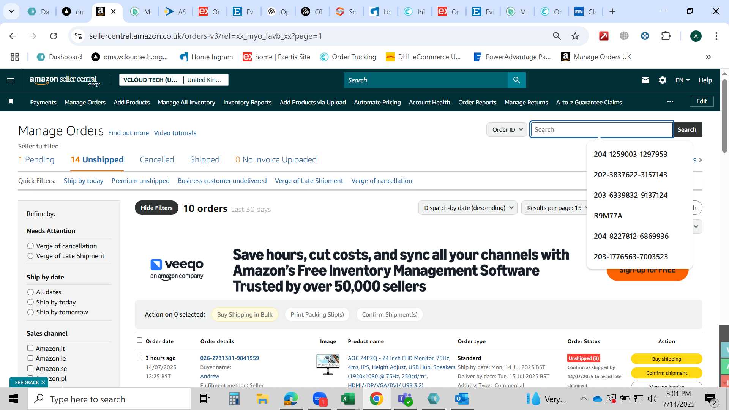Switch to the Cancelled orders tab

(x=157, y=160)
